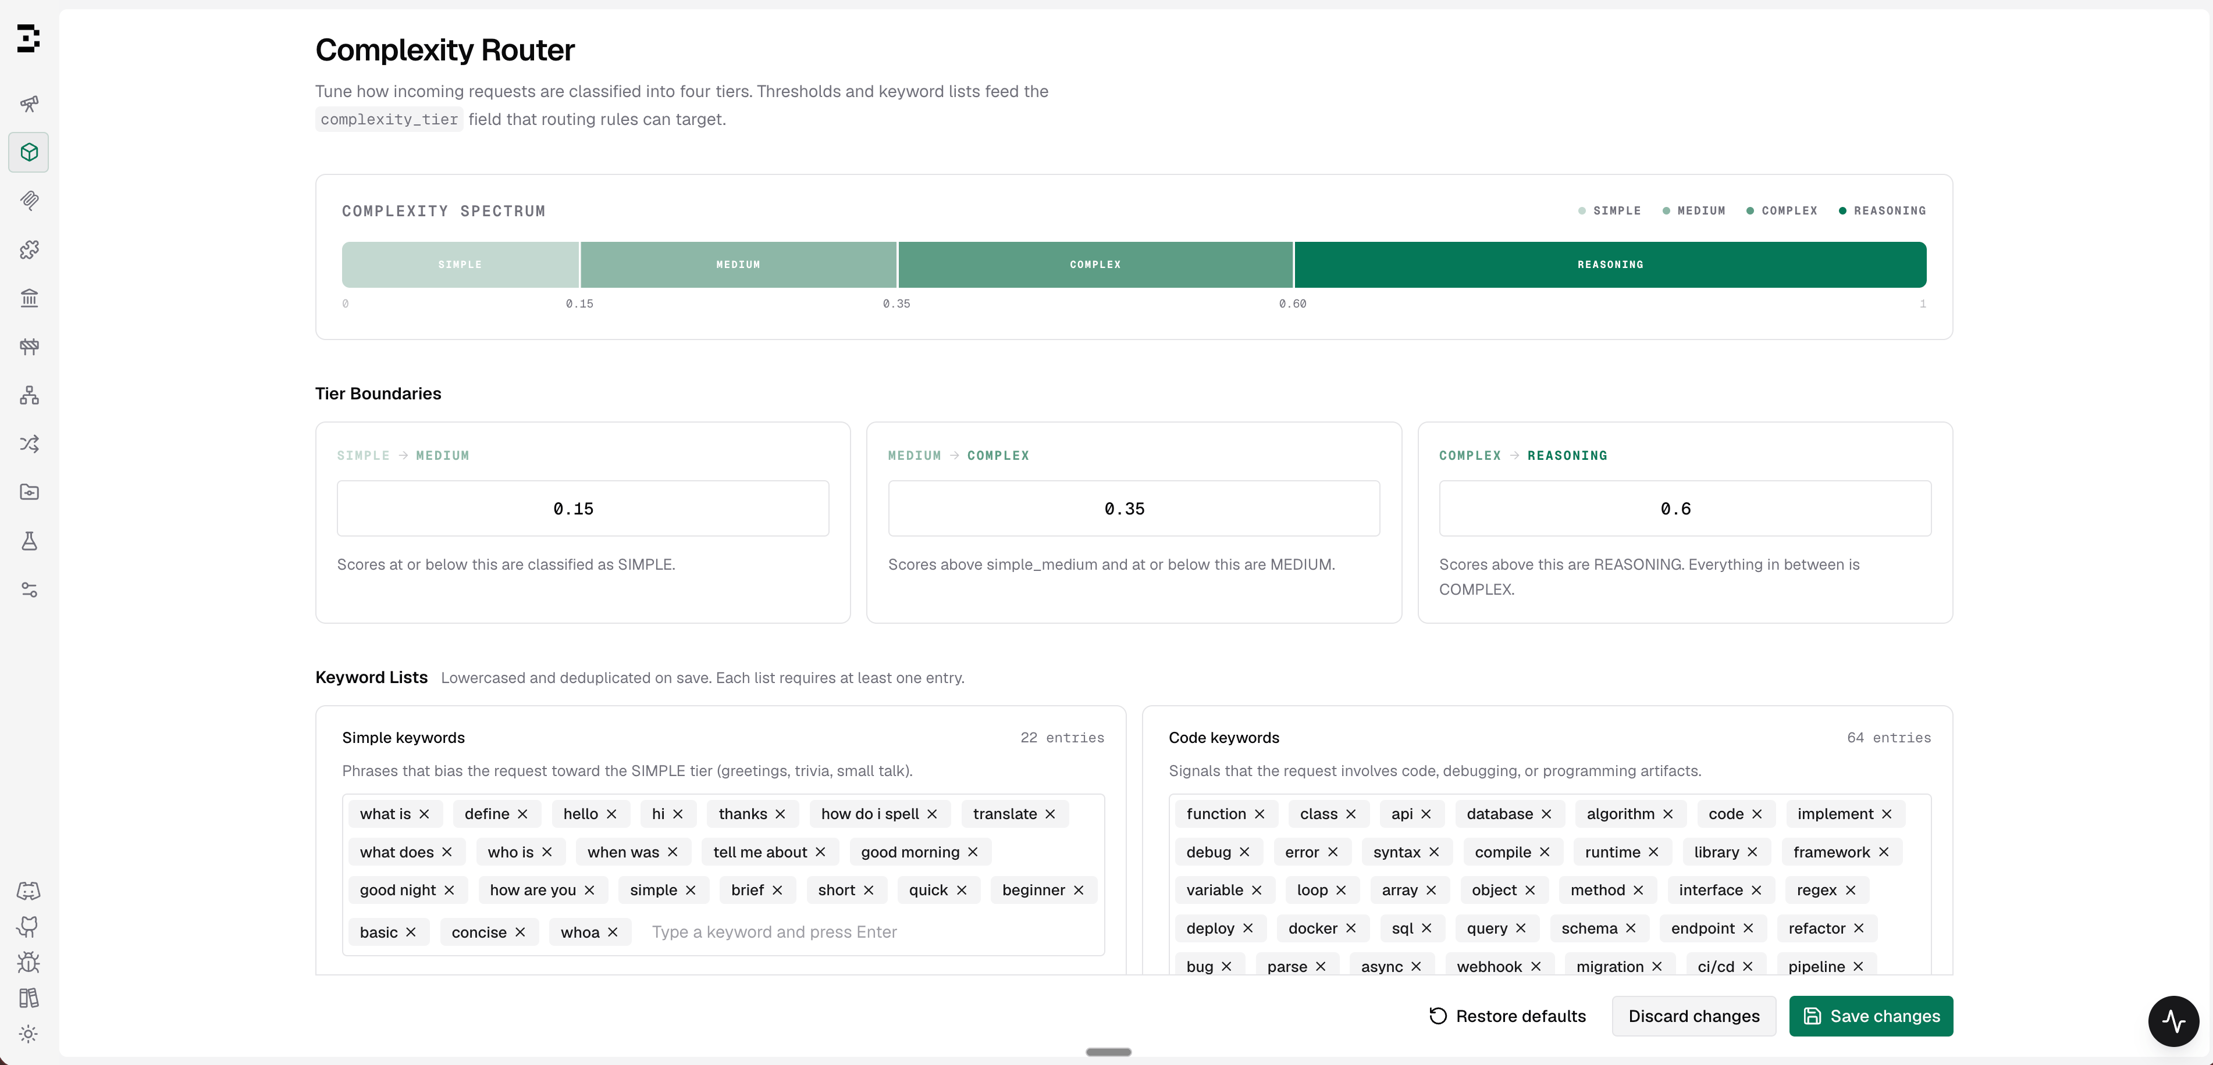Remove the 'whoa' keyword tag

(613, 933)
